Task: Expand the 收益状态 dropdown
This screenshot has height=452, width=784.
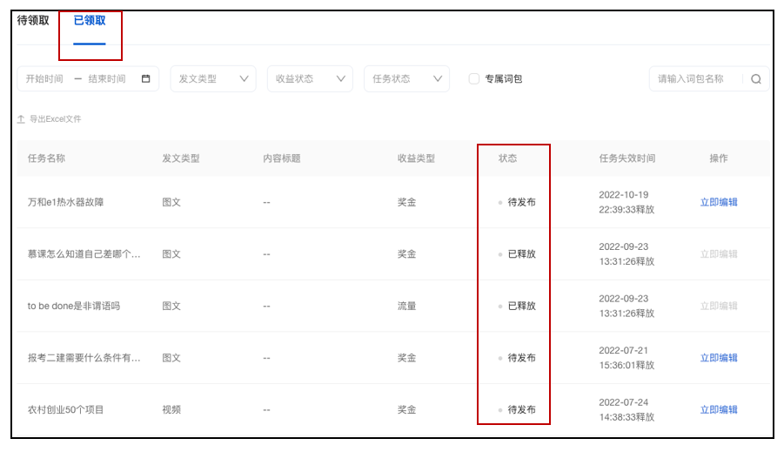Action: [310, 78]
